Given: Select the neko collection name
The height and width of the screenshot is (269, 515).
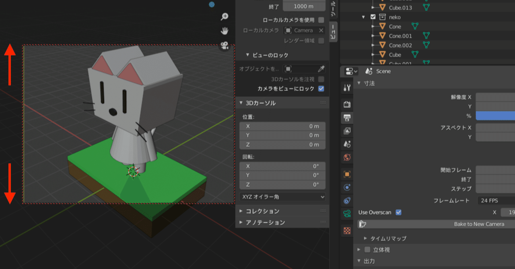Looking at the screenshot, I should (x=395, y=17).
